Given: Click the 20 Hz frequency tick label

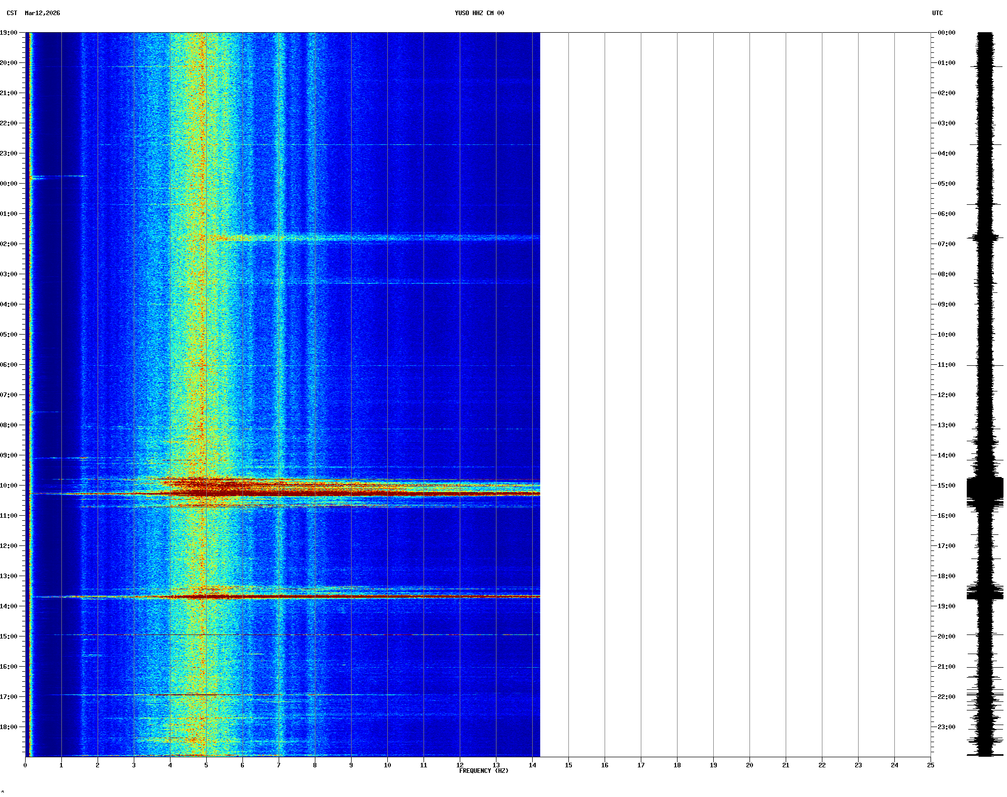Looking at the screenshot, I should point(749,765).
